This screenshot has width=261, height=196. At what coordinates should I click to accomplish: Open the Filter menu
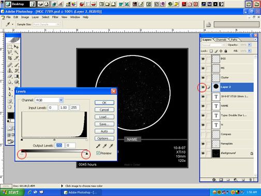coord(55,17)
